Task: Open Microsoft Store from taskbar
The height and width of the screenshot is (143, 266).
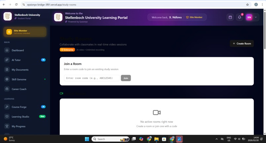Action: (x=164, y=139)
